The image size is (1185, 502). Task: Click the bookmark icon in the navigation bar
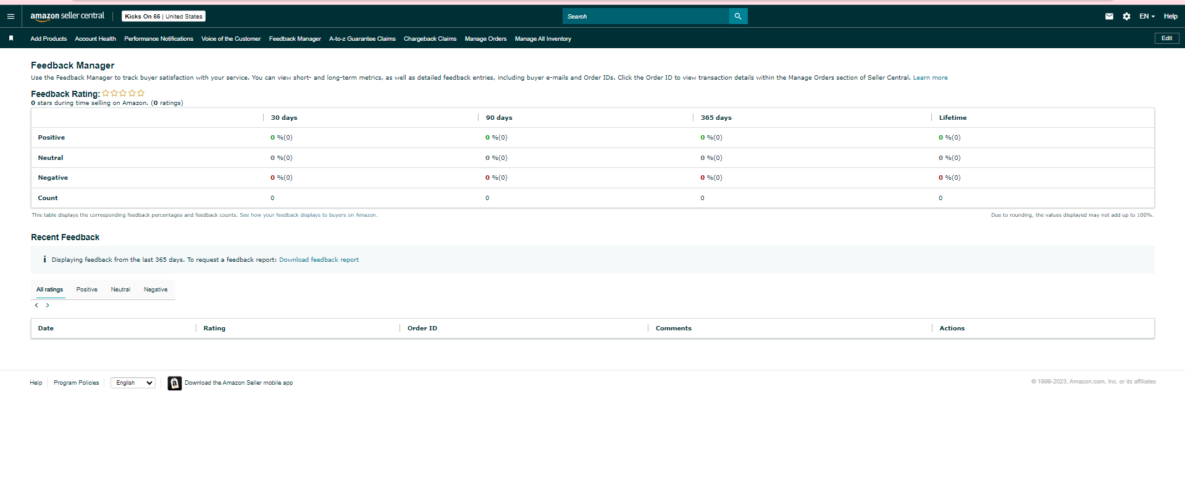(11, 38)
